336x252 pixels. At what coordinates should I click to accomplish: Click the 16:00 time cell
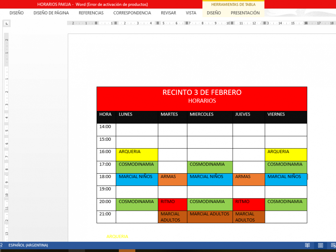point(106,155)
